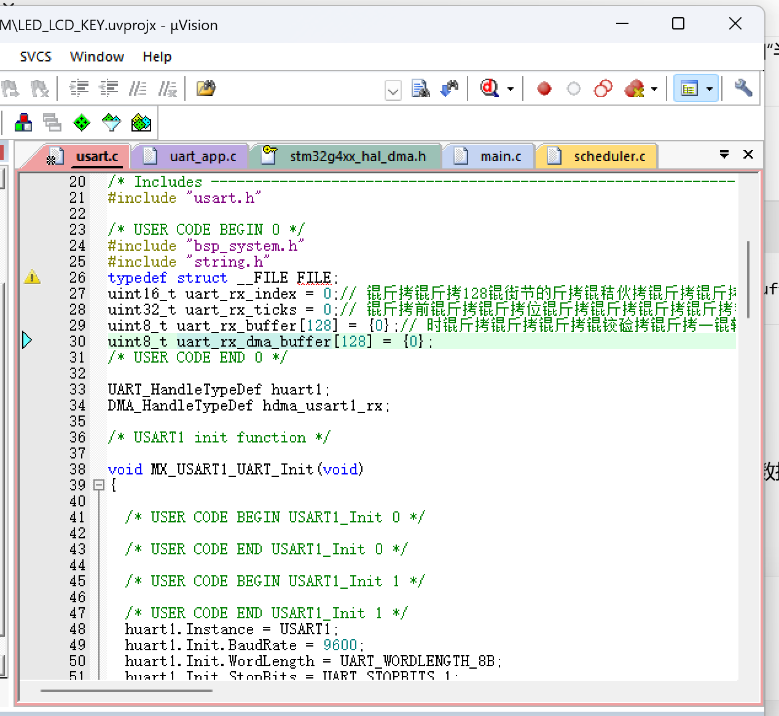The height and width of the screenshot is (716, 779).
Task: Open the Configuration wrench icon
Action: pos(743,89)
